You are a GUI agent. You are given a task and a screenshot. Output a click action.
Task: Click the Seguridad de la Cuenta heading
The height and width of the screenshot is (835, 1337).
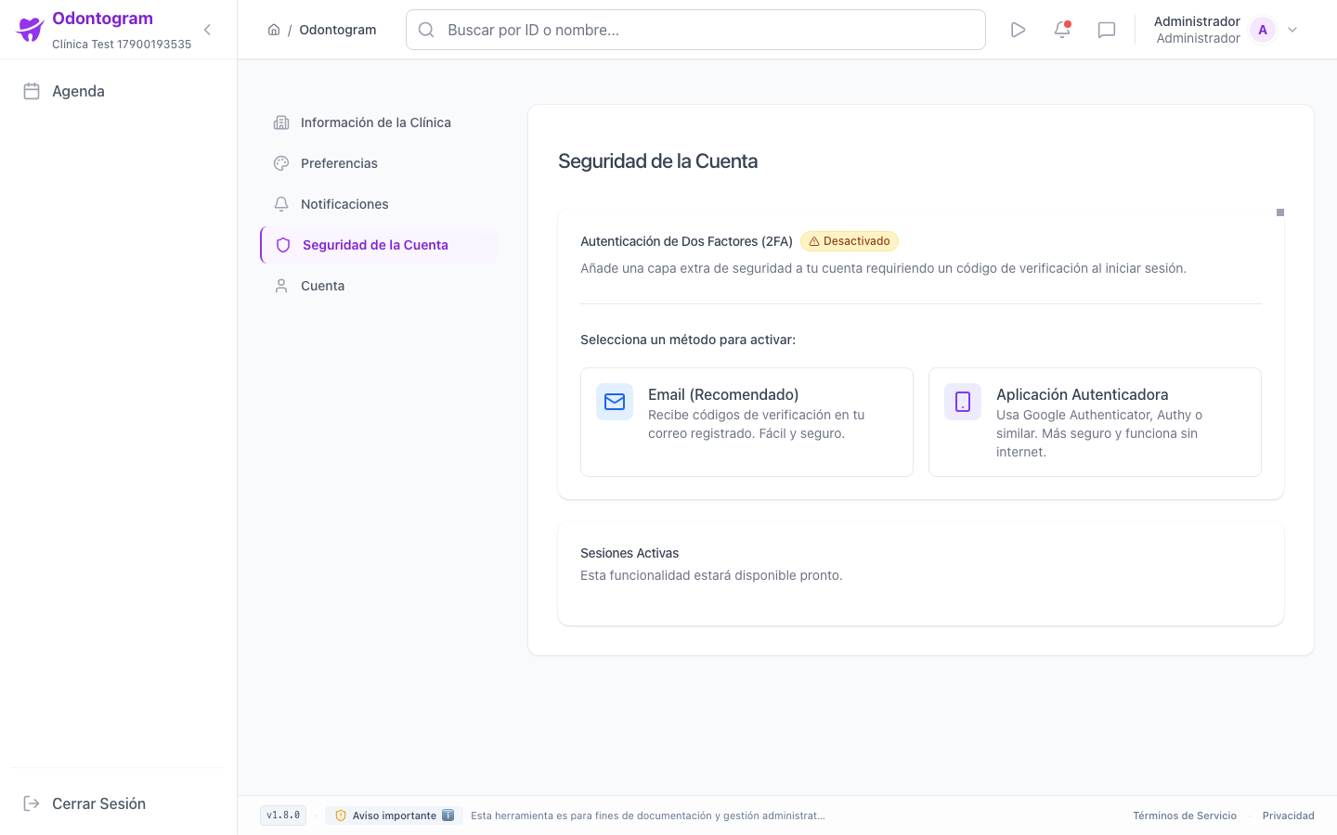(657, 161)
